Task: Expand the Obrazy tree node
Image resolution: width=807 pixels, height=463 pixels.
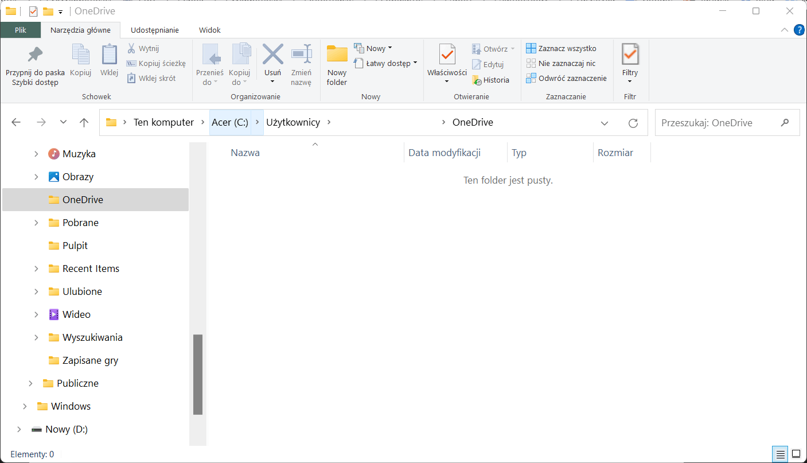Action: 36,177
